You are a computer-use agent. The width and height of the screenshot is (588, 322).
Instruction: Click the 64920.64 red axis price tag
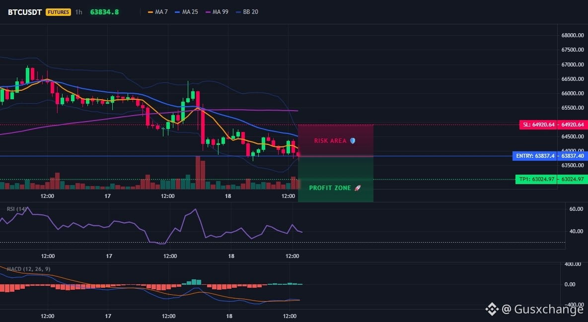(572, 125)
